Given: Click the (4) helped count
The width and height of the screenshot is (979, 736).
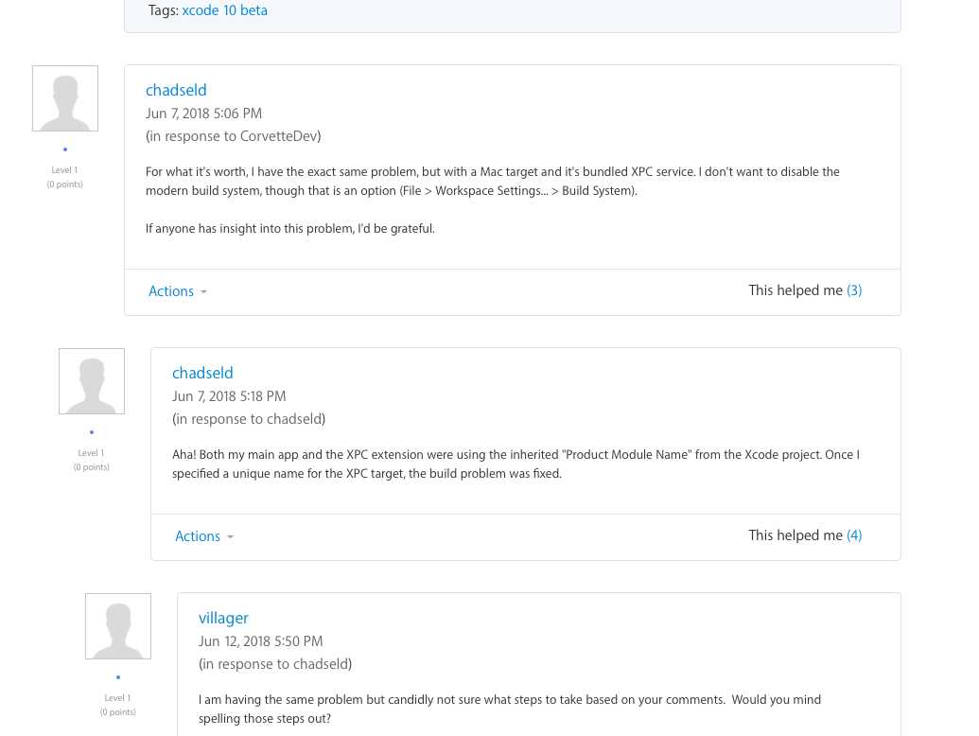Looking at the screenshot, I should click(854, 535).
